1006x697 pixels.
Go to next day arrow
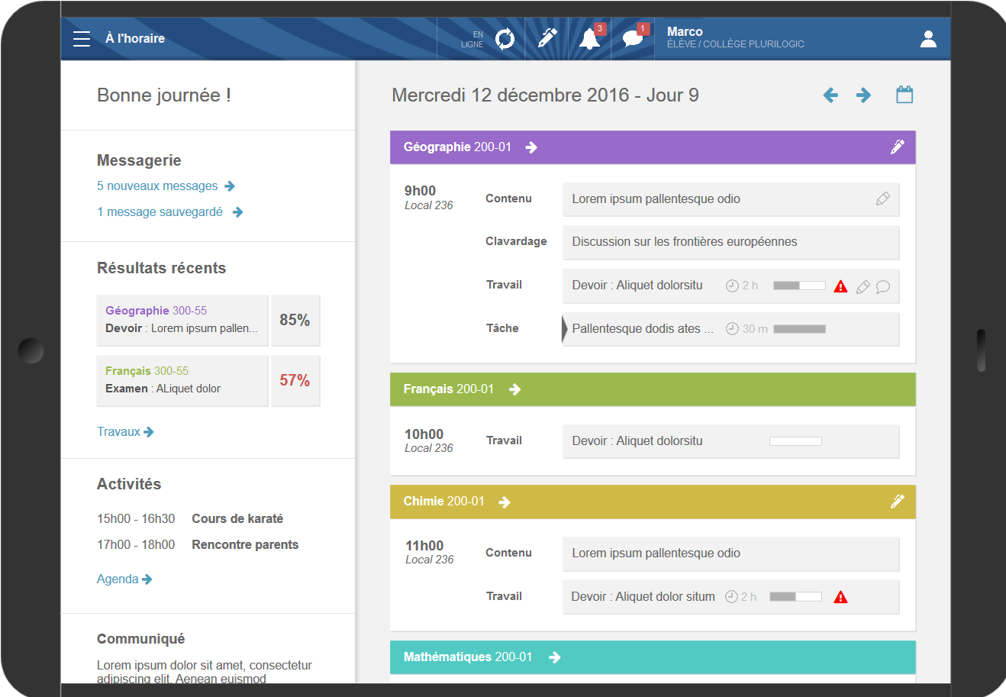pos(863,95)
